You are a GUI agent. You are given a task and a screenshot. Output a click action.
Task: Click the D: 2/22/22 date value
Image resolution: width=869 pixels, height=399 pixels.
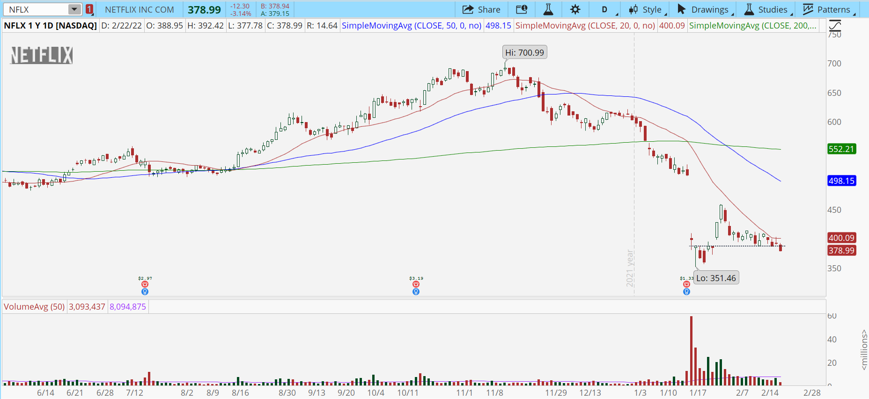point(122,26)
